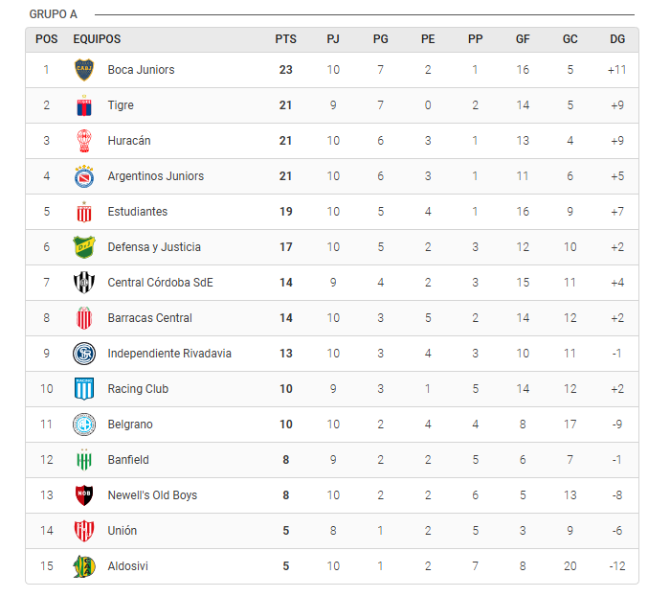
Task: Open the Barracas Central team name
Action: click(x=150, y=318)
